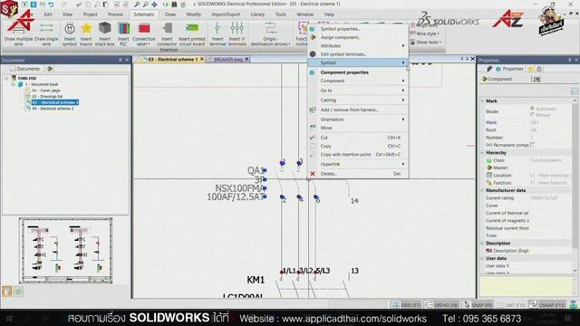
Task: Select Automatic mark mode radio button
Action: 532,109
